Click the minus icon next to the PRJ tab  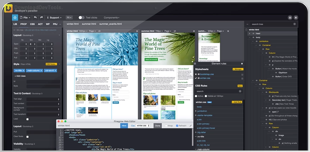[60, 24]
